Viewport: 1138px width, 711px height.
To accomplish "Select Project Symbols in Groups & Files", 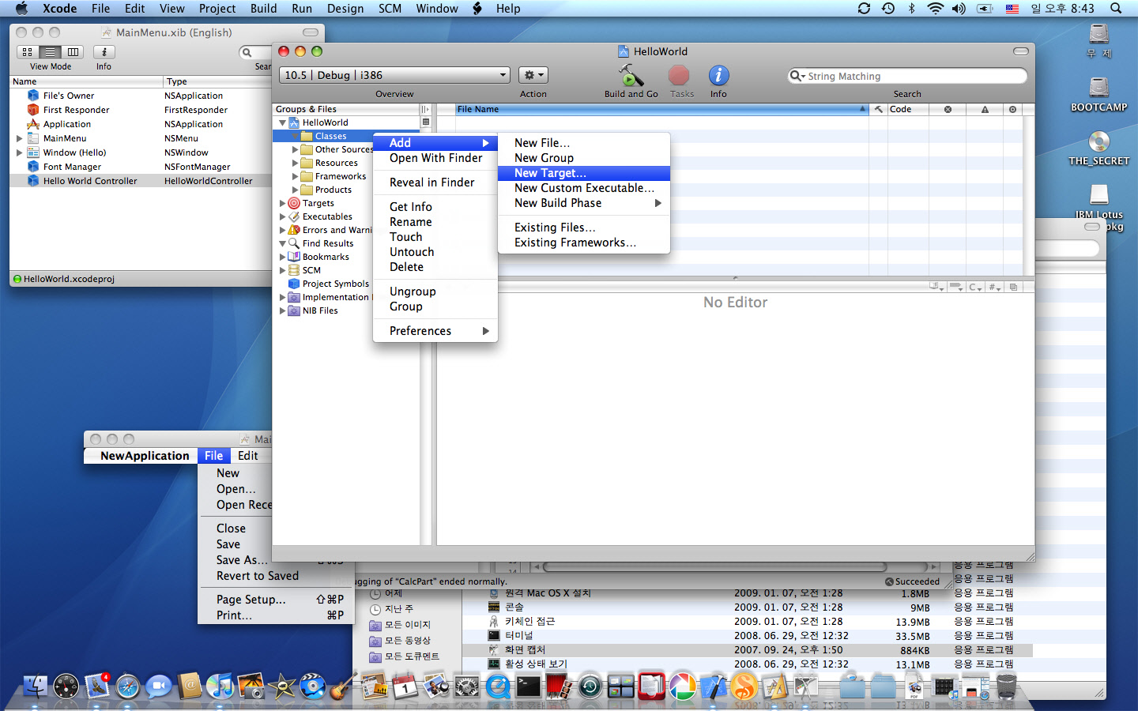I will [335, 284].
